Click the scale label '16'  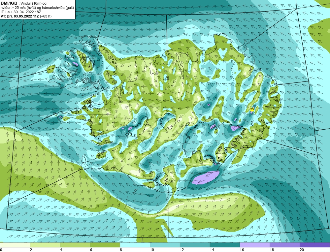coord(242,250)
